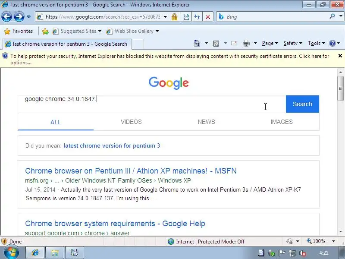Open the Page menu

click(x=270, y=43)
